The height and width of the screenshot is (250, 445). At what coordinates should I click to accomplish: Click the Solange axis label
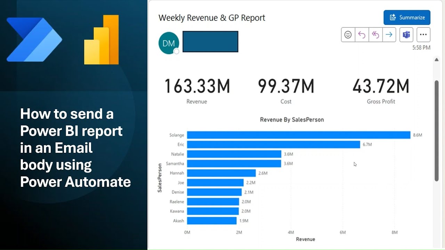tap(177, 135)
